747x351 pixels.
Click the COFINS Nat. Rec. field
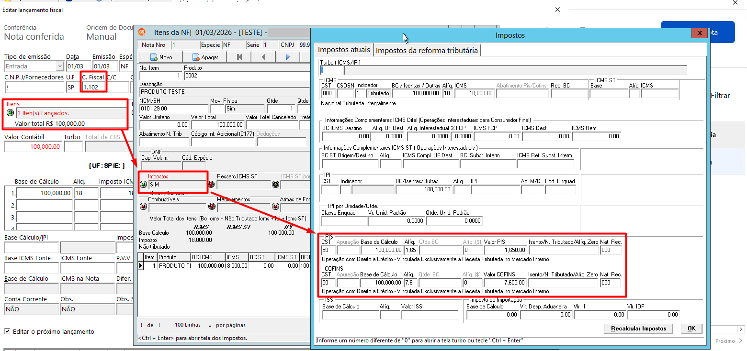pyautogui.click(x=611, y=283)
